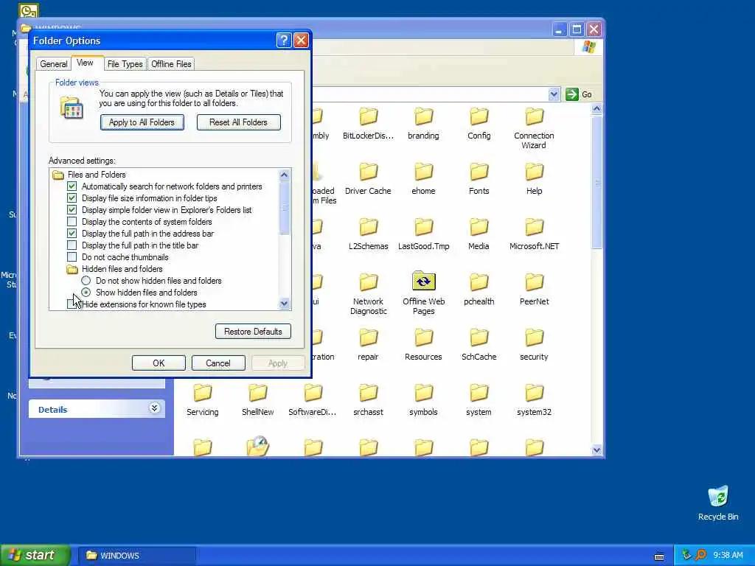The image size is (755, 566).
Task: Cancel the Folder Options dialog
Action: tap(218, 363)
